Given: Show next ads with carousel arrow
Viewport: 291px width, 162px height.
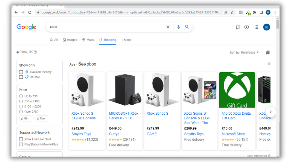Looking at the screenshot, I should click(271, 112).
